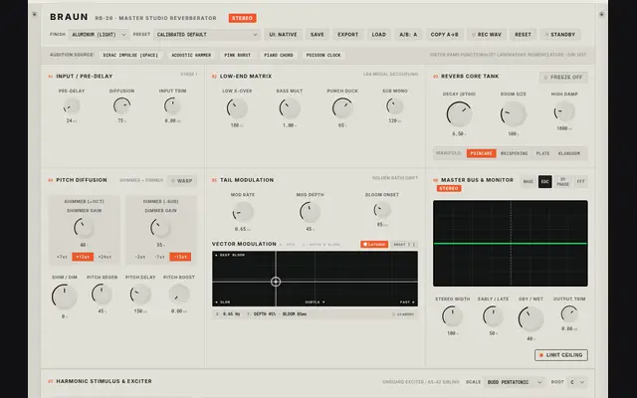Viewport: 637px width, 398px height.
Task: Toggle the Warp button in Pitch Diffusion
Action: [x=181, y=181]
